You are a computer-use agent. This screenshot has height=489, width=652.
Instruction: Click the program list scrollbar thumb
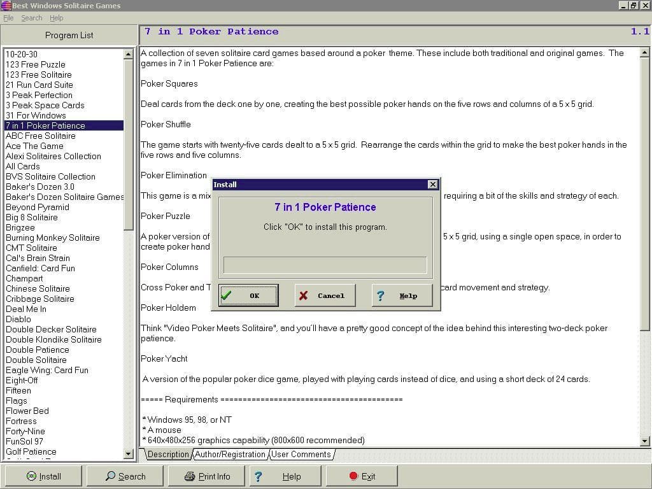pos(129,145)
